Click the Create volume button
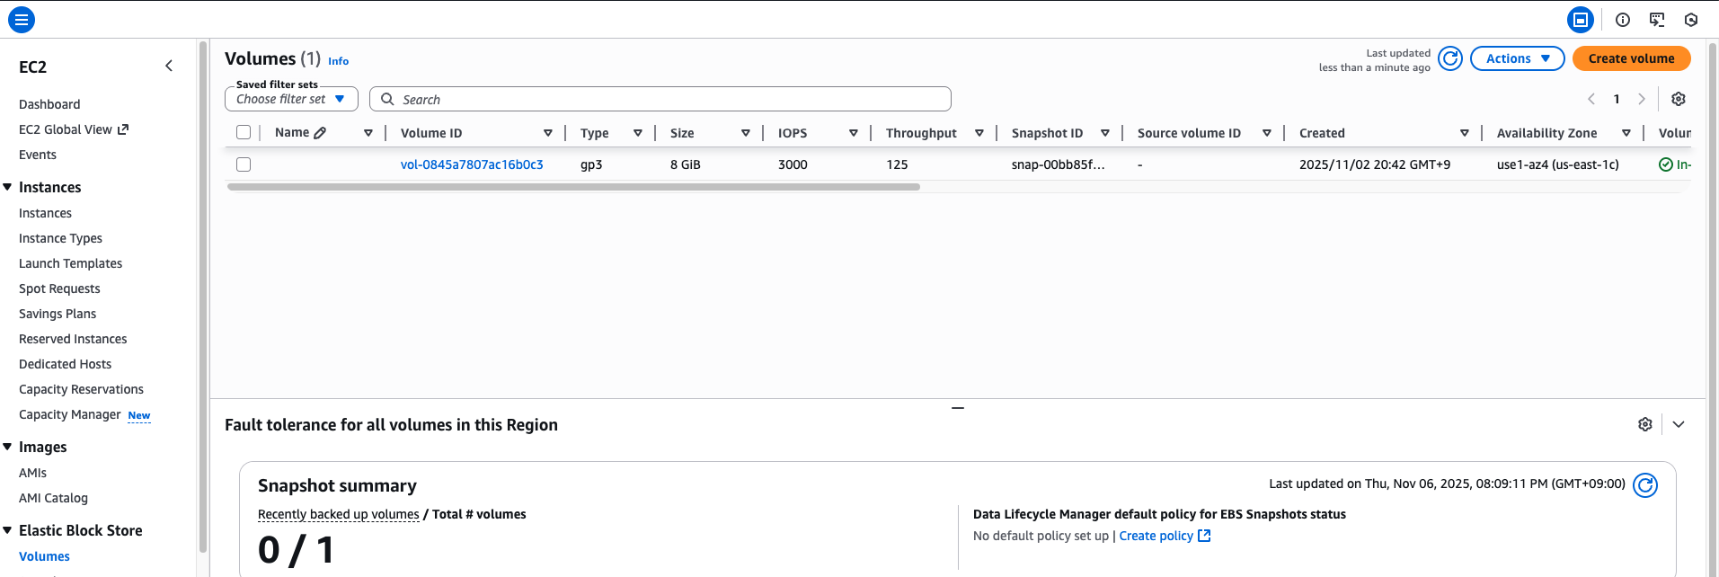 1631,58
